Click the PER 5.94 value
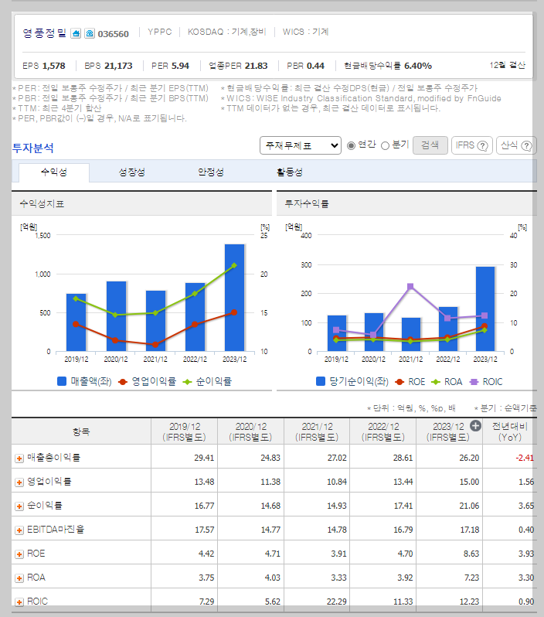Screen dimensions: 544x617 point(180,66)
